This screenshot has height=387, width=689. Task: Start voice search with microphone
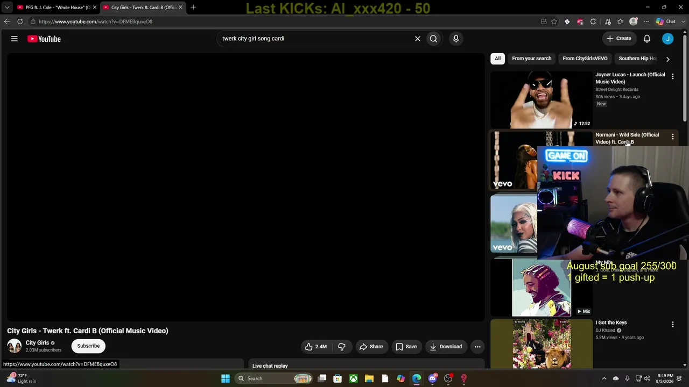pos(456,39)
